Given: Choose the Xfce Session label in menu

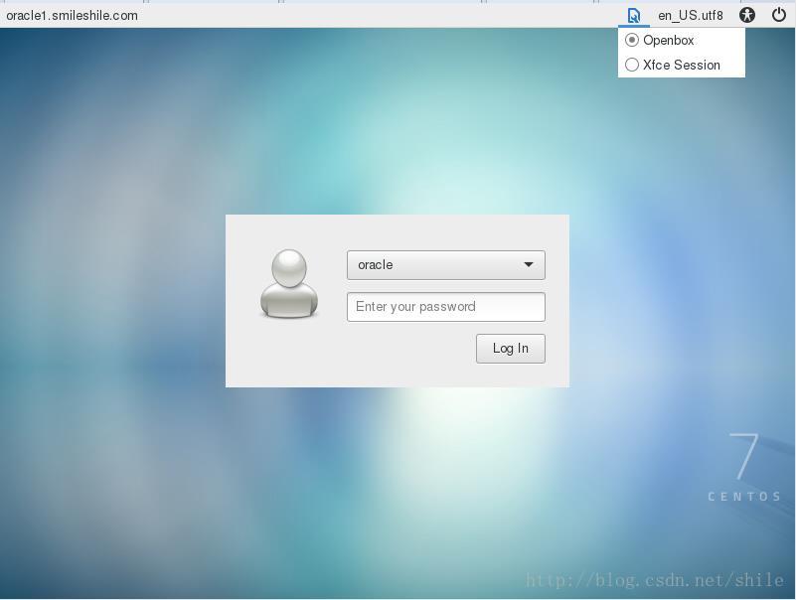Looking at the screenshot, I should click(x=682, y=65).
